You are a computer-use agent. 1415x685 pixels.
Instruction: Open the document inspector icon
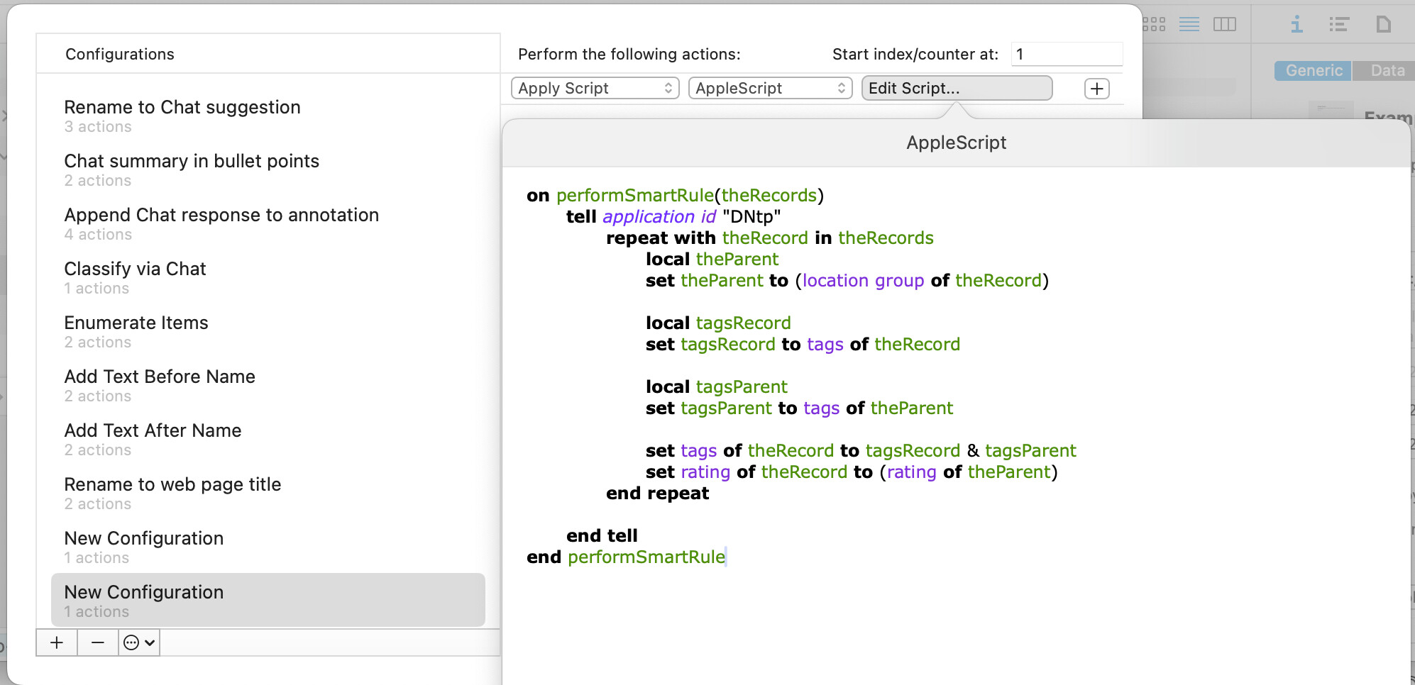pos(1383,25)
